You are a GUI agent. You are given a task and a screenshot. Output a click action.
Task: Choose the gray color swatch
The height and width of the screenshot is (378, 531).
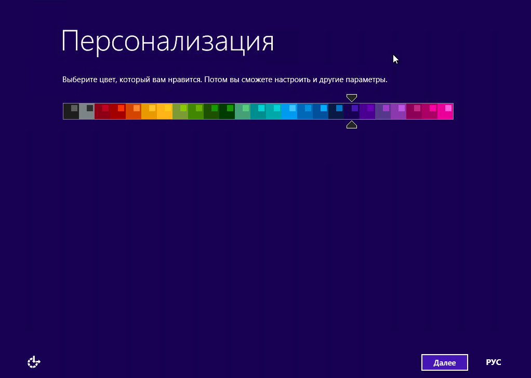[x=86, y=111]
